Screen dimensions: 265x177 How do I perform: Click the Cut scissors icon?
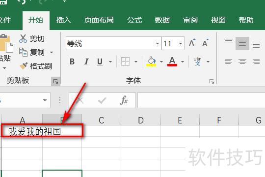pos(23,38)
